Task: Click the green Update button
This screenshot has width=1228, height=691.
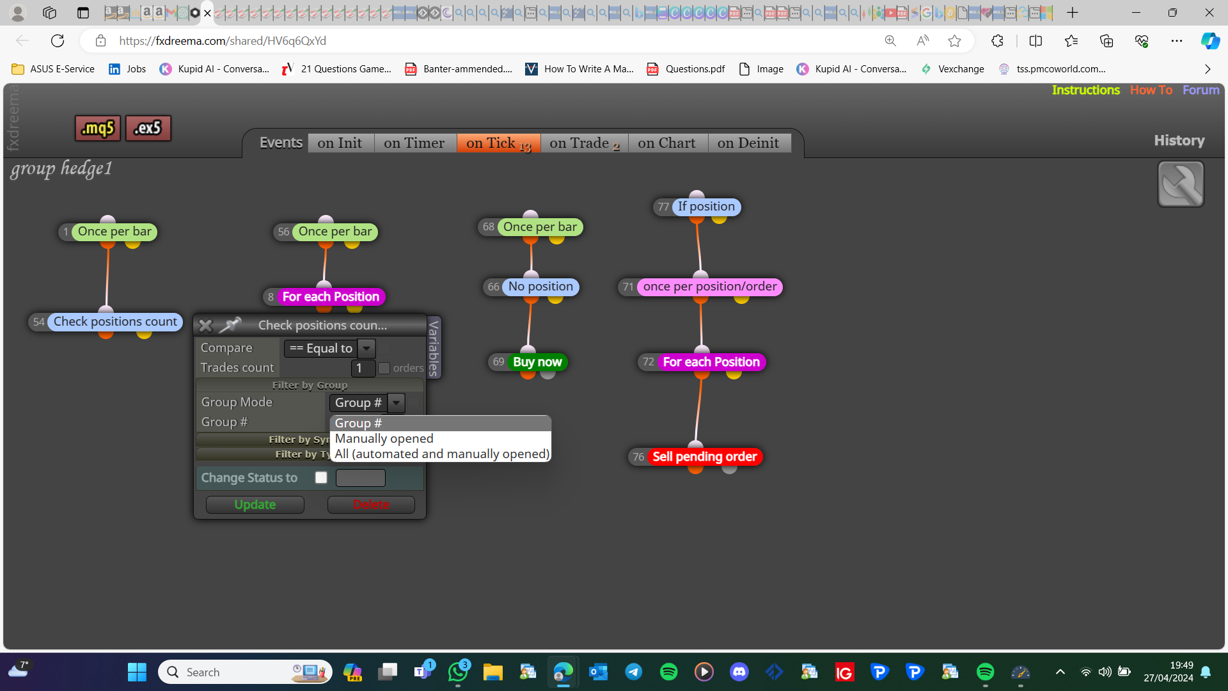Action: click(255, 505)
